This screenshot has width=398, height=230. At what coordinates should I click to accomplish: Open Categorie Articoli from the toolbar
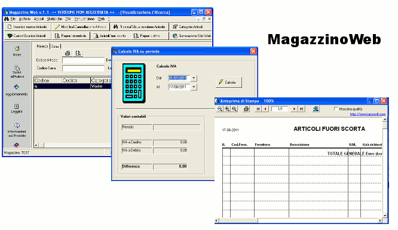191,27
